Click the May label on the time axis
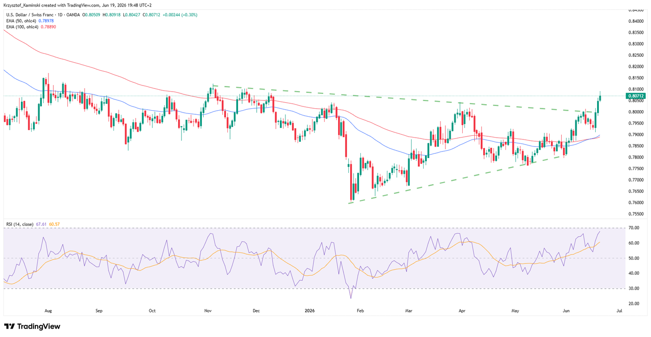651x337 pixels. (x=515, y=310)
